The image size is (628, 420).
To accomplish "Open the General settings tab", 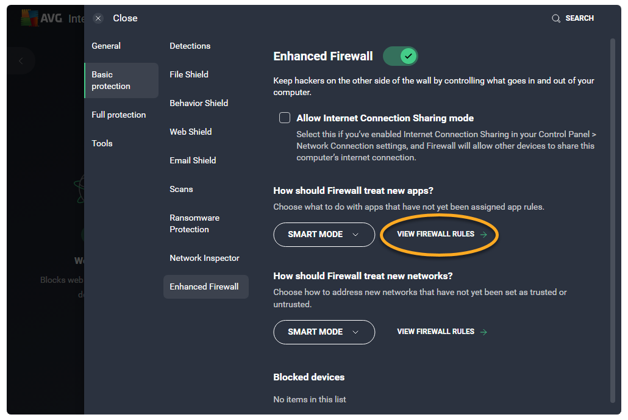I will tap(106, 46).
